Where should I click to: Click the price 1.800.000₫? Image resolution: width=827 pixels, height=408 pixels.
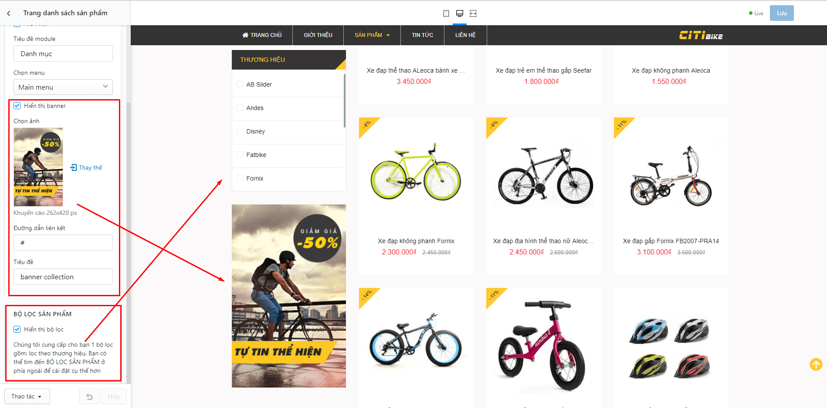point(542,82)
